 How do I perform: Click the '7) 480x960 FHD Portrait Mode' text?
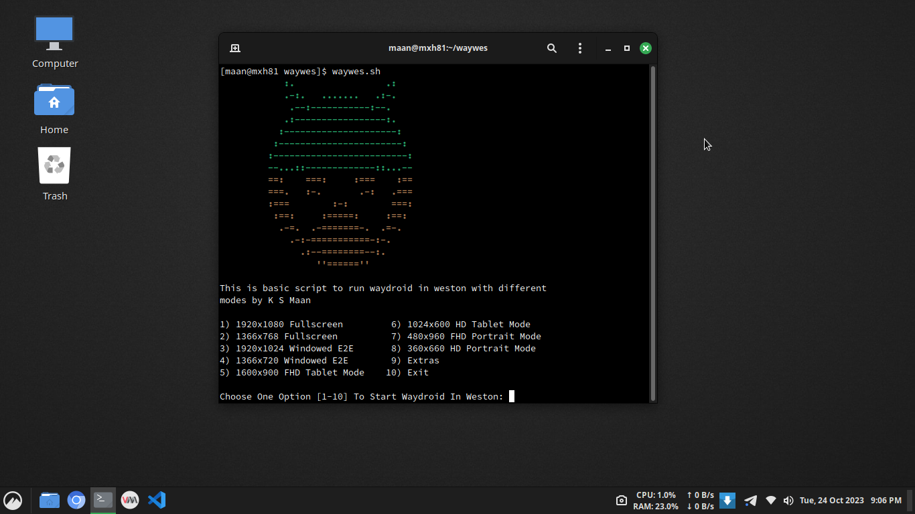pos(466,337)
